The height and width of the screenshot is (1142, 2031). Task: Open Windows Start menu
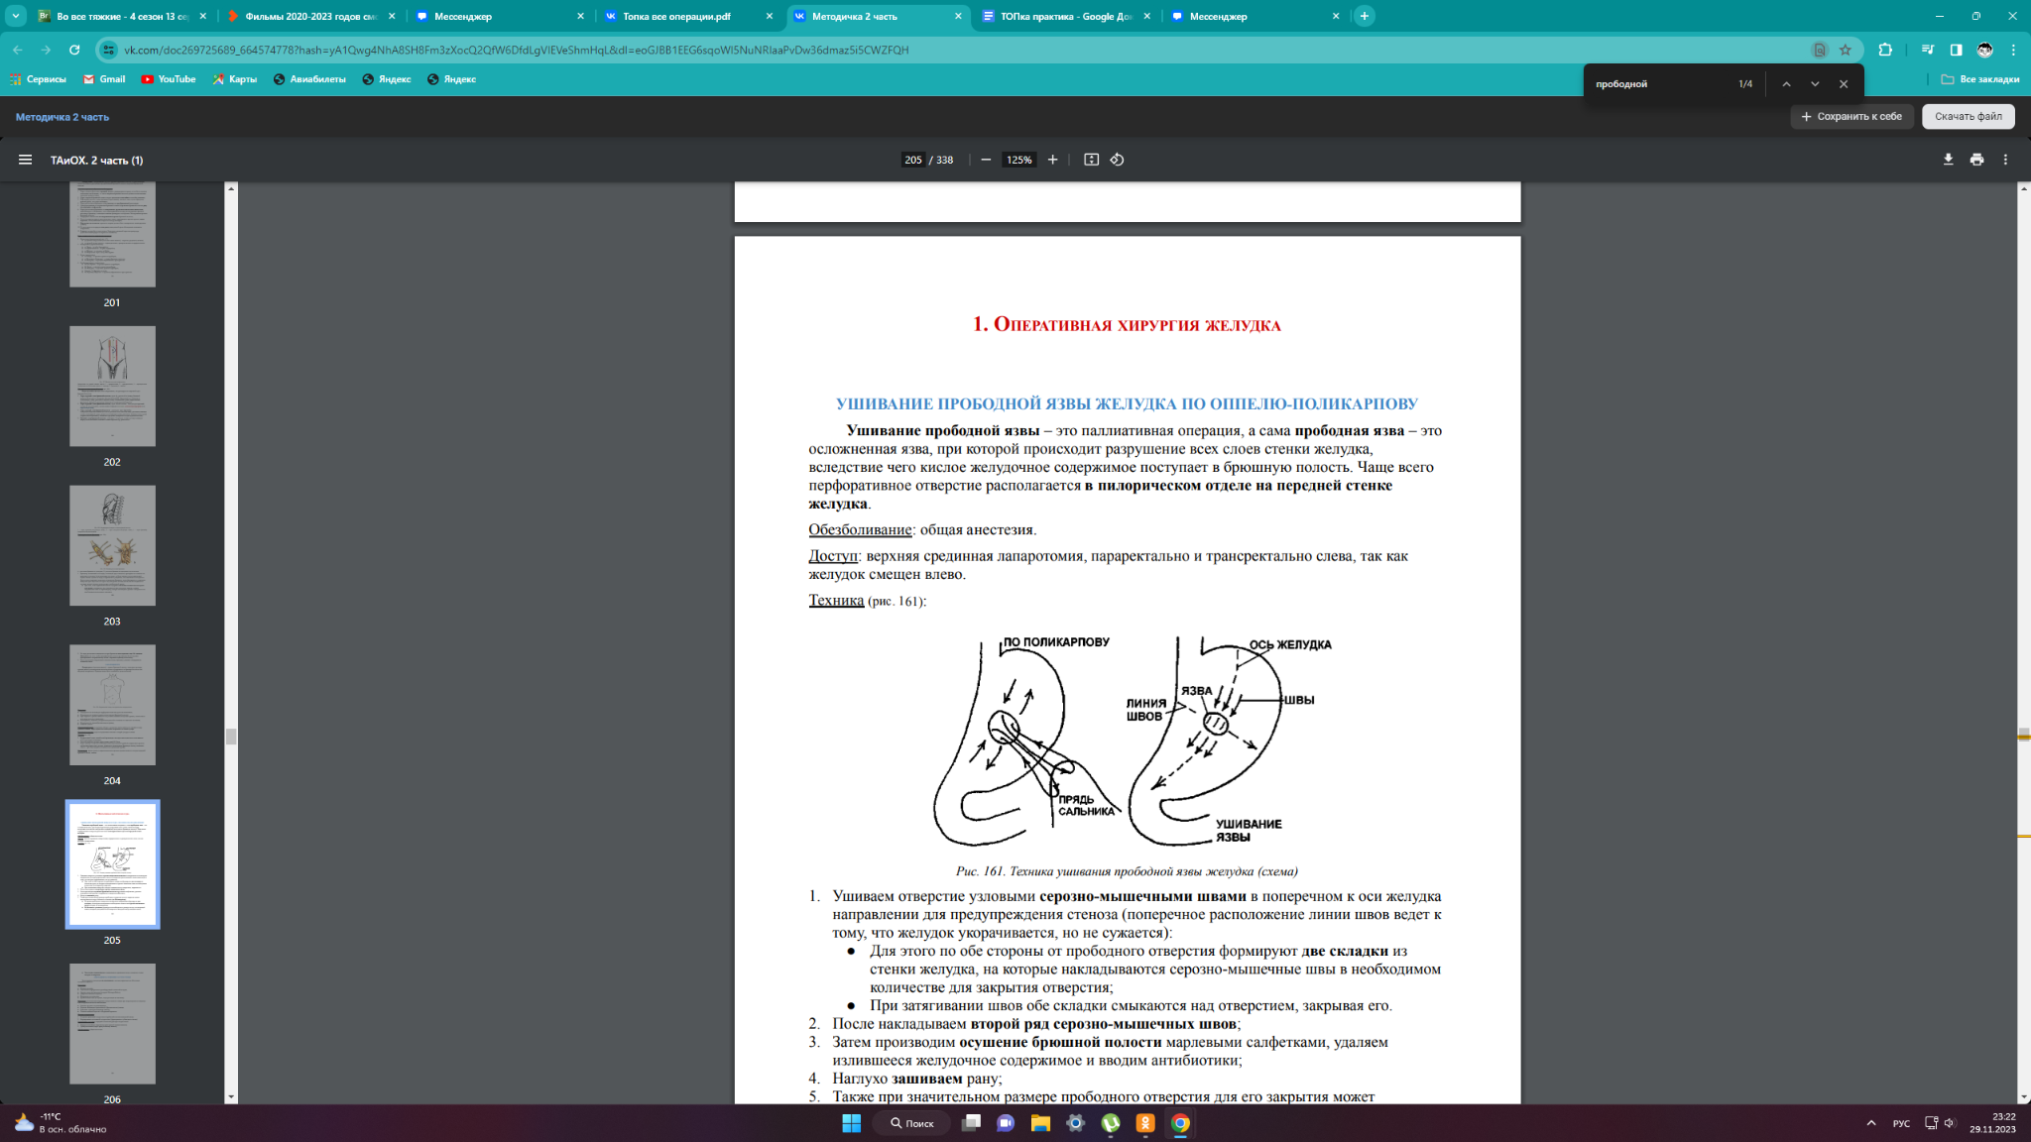tap(851, 1123)
